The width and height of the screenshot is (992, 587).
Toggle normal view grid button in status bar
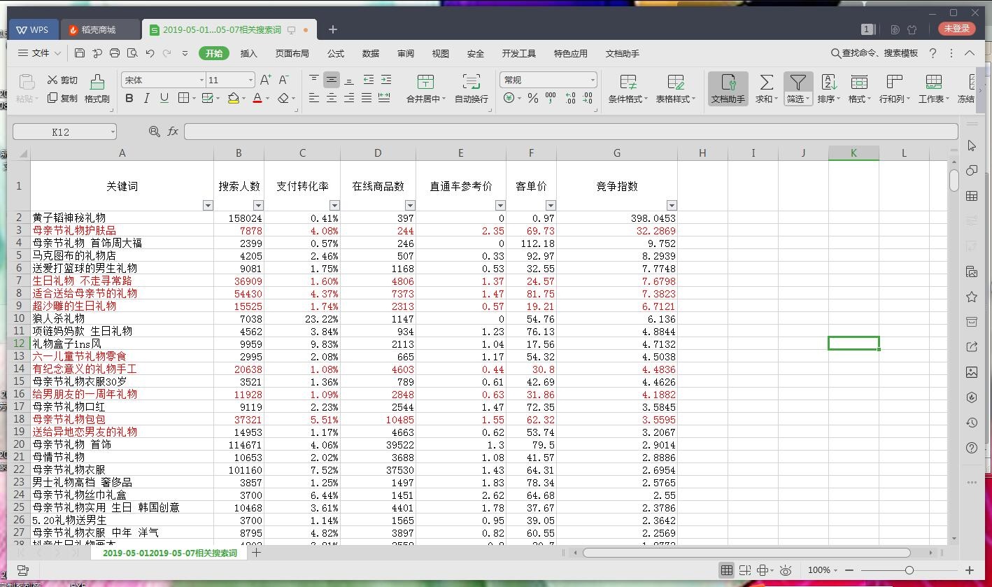coord(727,570)
